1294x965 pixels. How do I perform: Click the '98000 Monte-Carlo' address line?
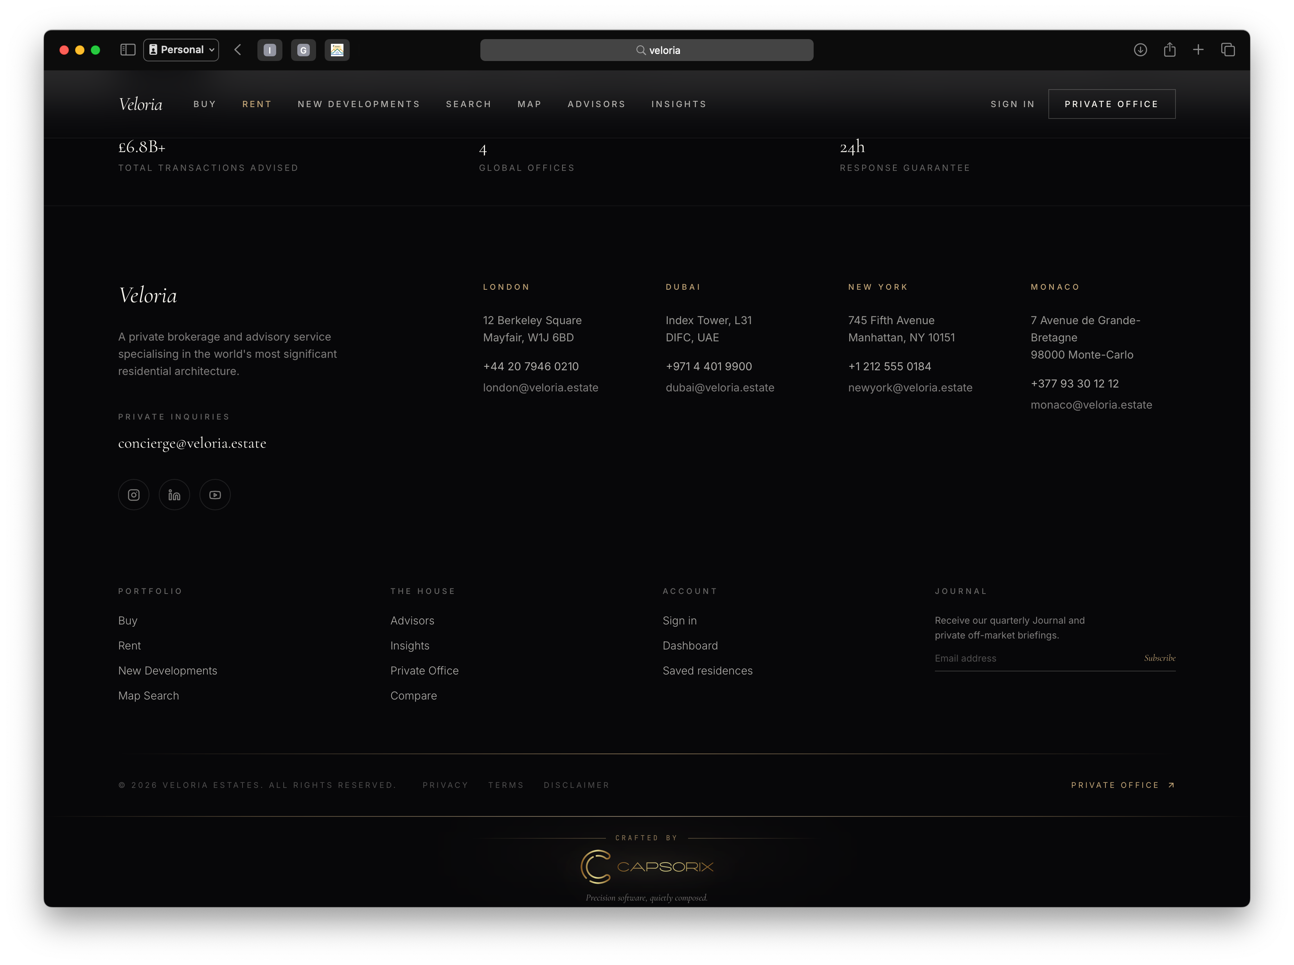click(x=1082, y=355)
